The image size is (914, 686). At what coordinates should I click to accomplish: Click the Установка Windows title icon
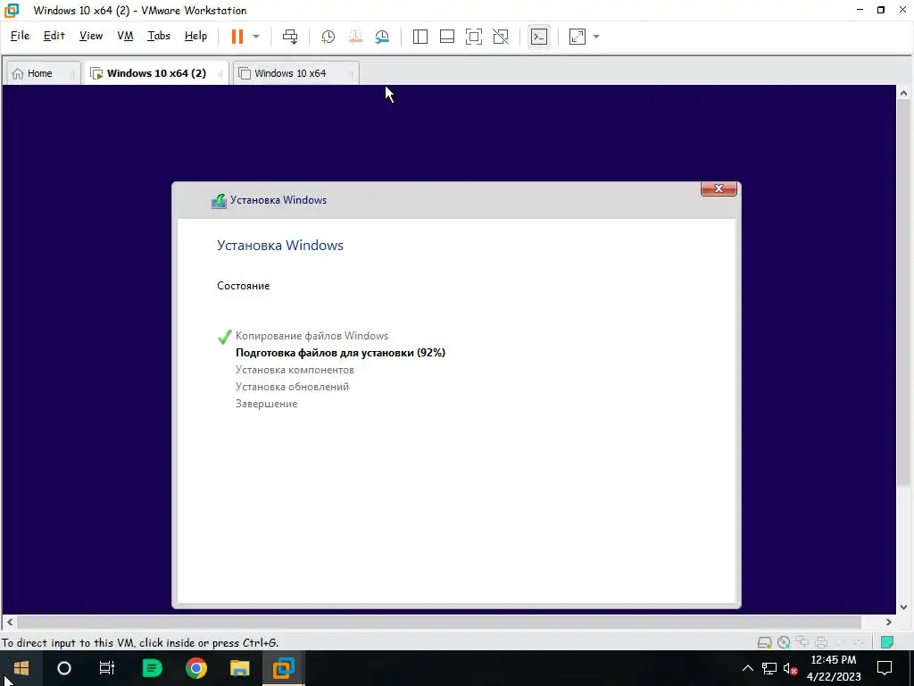219,201
